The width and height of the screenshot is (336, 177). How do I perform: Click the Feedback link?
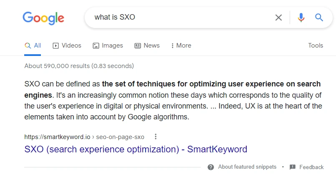tap(311, 167)
